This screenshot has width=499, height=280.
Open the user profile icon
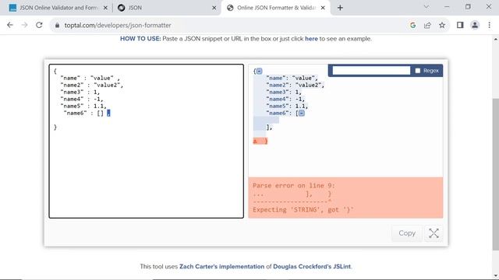(x=475, y=25)
